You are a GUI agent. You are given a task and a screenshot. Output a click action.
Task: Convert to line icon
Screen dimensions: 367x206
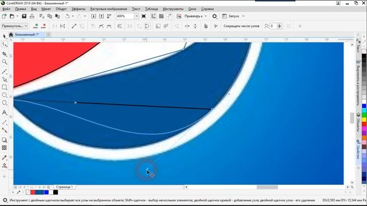coord(74,26)
